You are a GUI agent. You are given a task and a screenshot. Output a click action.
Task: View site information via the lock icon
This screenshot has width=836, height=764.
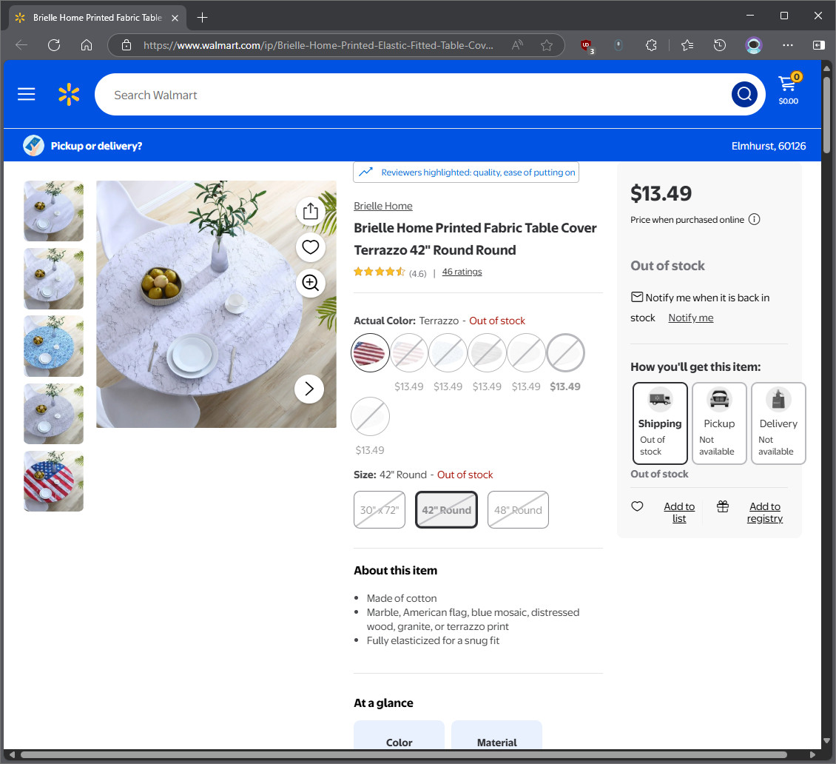click(127, 45)
